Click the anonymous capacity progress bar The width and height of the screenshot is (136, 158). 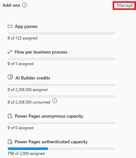click(x=61, y=123)
